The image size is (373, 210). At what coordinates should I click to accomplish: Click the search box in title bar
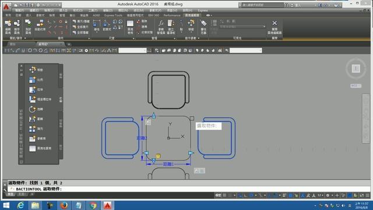[263, 5]
